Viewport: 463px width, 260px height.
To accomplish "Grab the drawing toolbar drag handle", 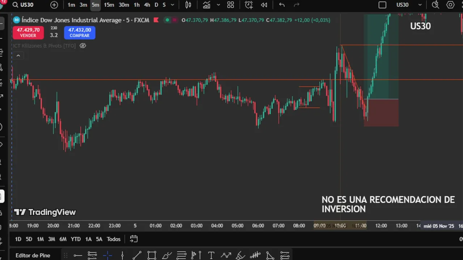I will click(x=65, y=256).
